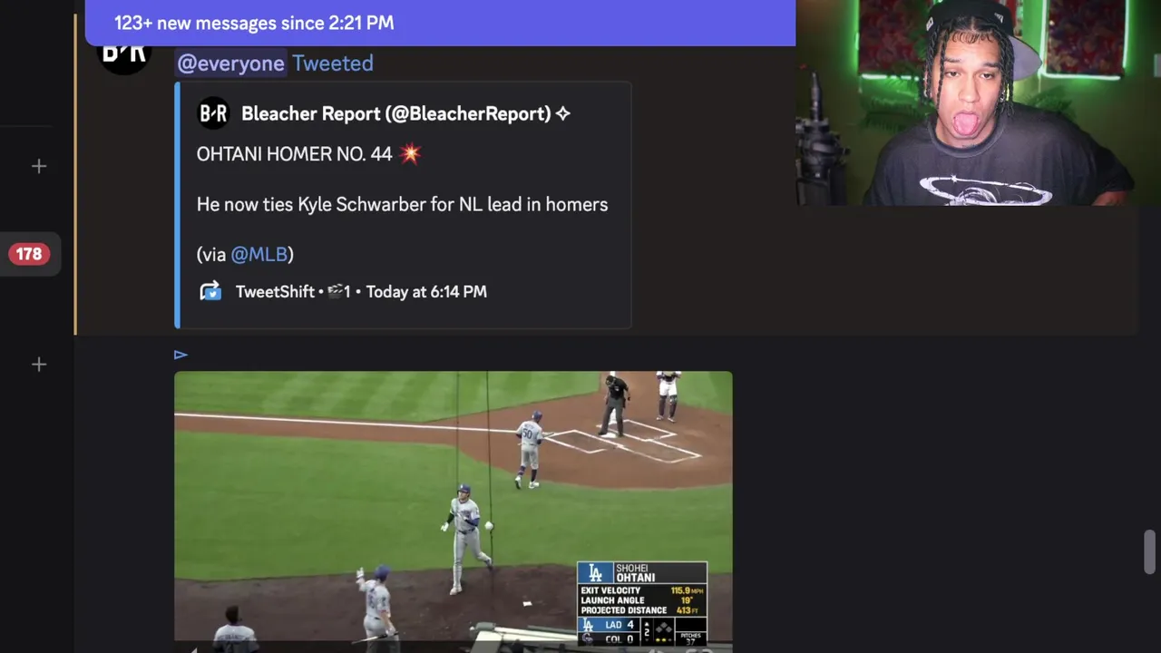Viewport: 1161px width, 653px height.
Task: Open the @MLB mention link
Action: click(x=259, y=255)
